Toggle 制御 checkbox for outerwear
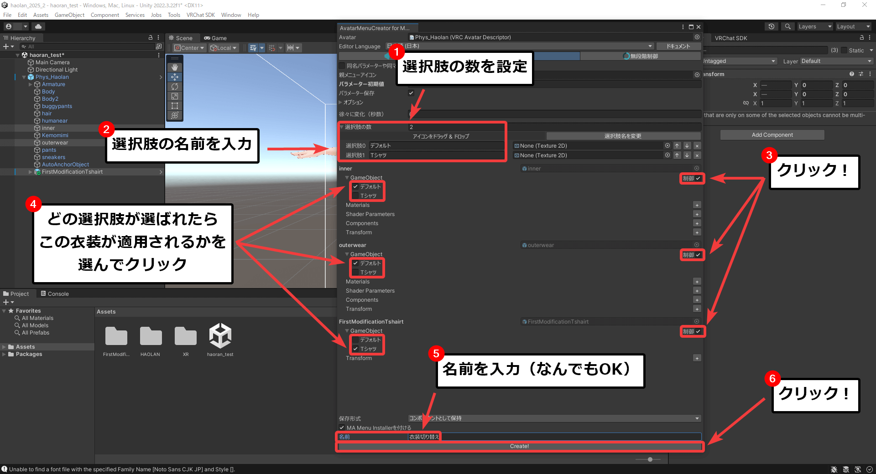This screenshot has width=876, height=474. pos(698,255)
